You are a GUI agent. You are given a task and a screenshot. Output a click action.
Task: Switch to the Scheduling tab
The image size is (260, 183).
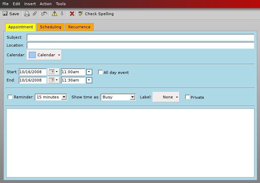51,27
